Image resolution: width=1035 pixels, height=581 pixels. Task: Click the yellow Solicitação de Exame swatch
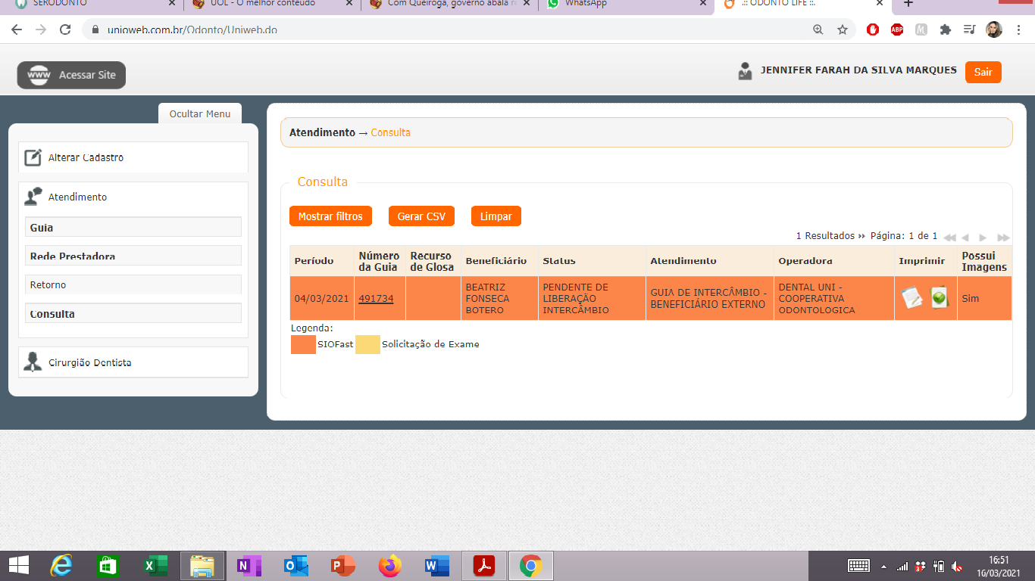point(368,344)
